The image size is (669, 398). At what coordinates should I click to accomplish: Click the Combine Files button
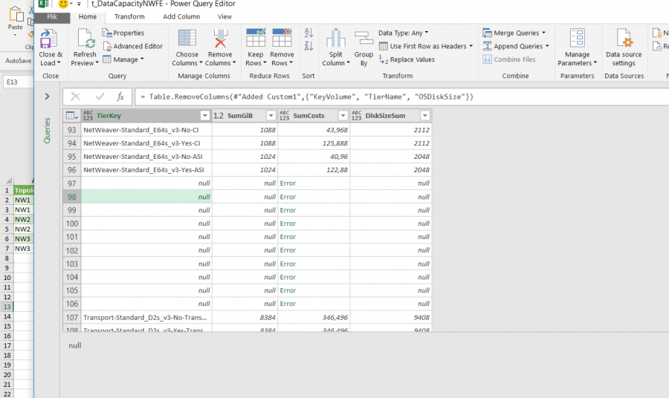pos(509,59)
